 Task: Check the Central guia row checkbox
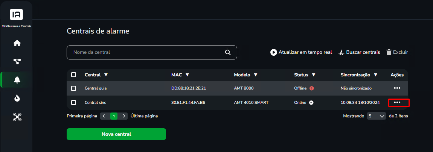coord(73,88)
